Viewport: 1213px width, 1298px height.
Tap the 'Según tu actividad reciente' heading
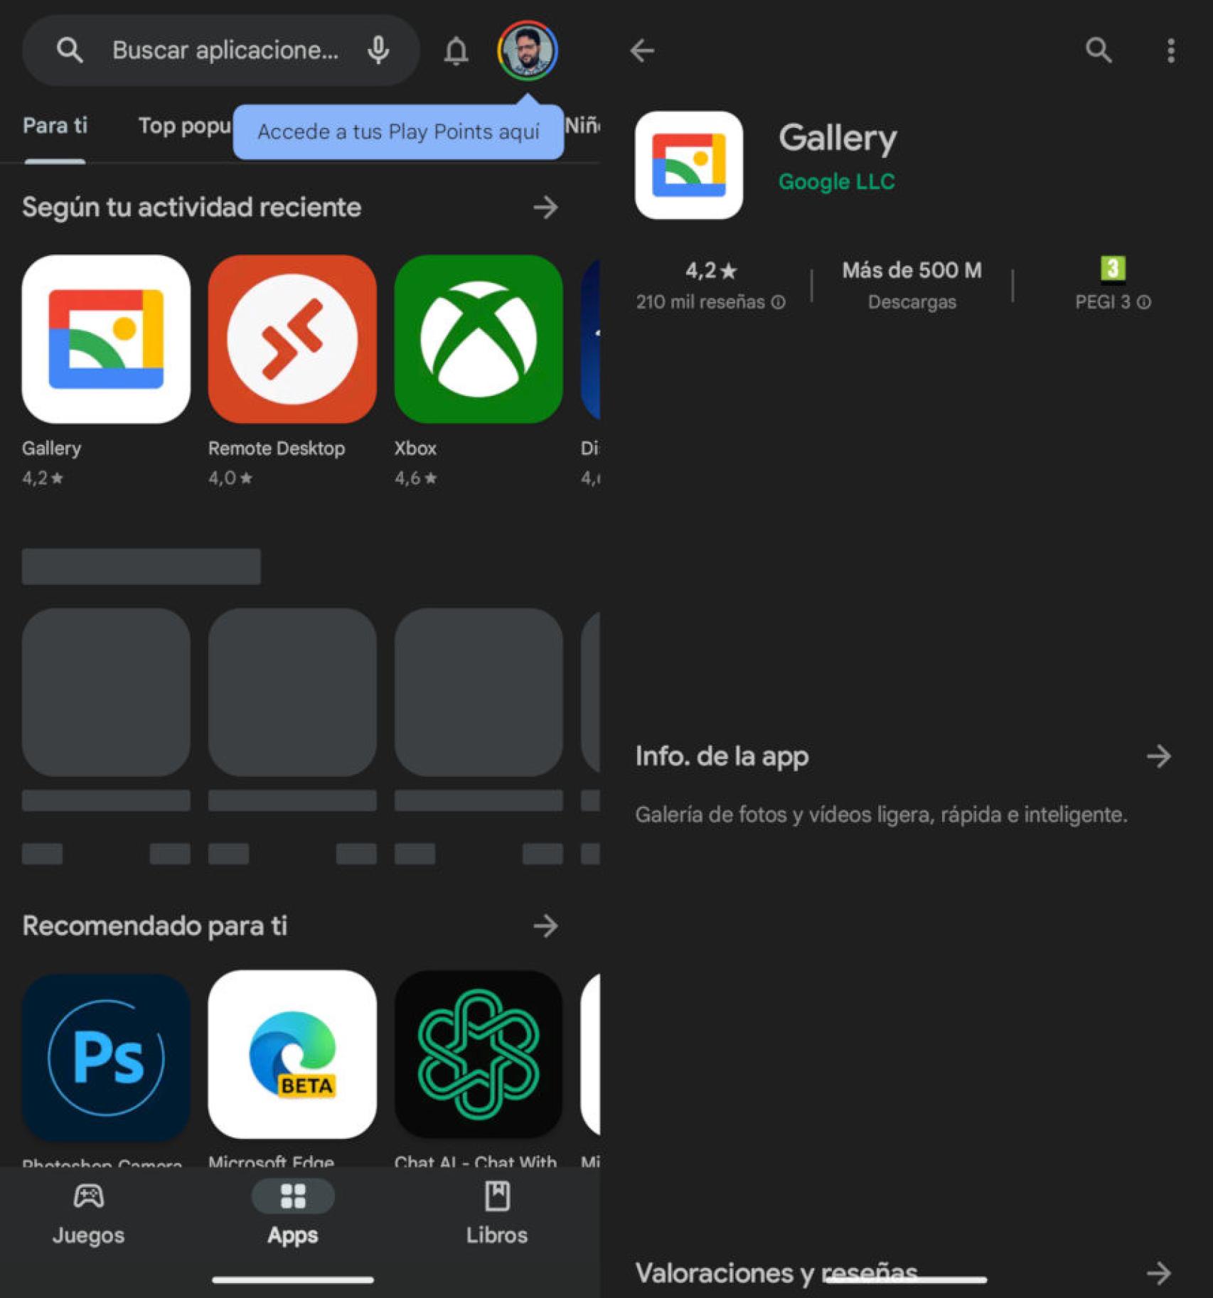[192, 208]
